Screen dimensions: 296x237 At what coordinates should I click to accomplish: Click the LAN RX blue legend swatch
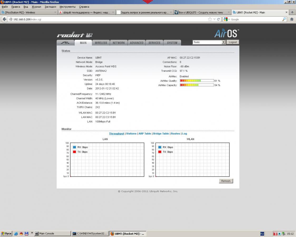click(74, 147)
